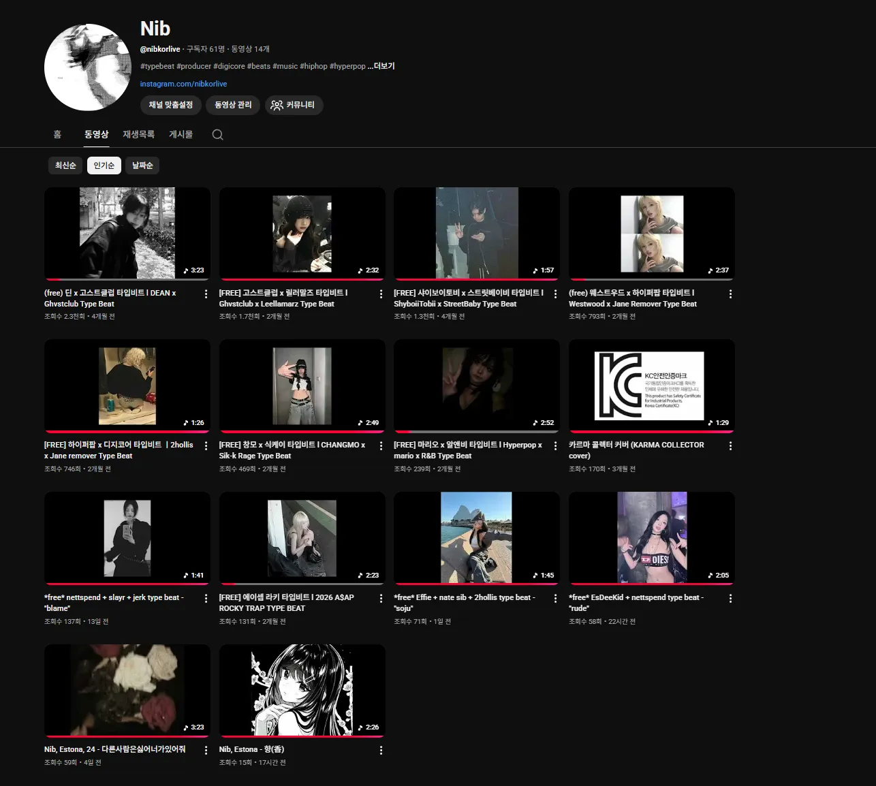Image resolution: width=876 pixels, height=786 pixels.
Task: Click the channel search magnifier icon
Action: point(217,135)
